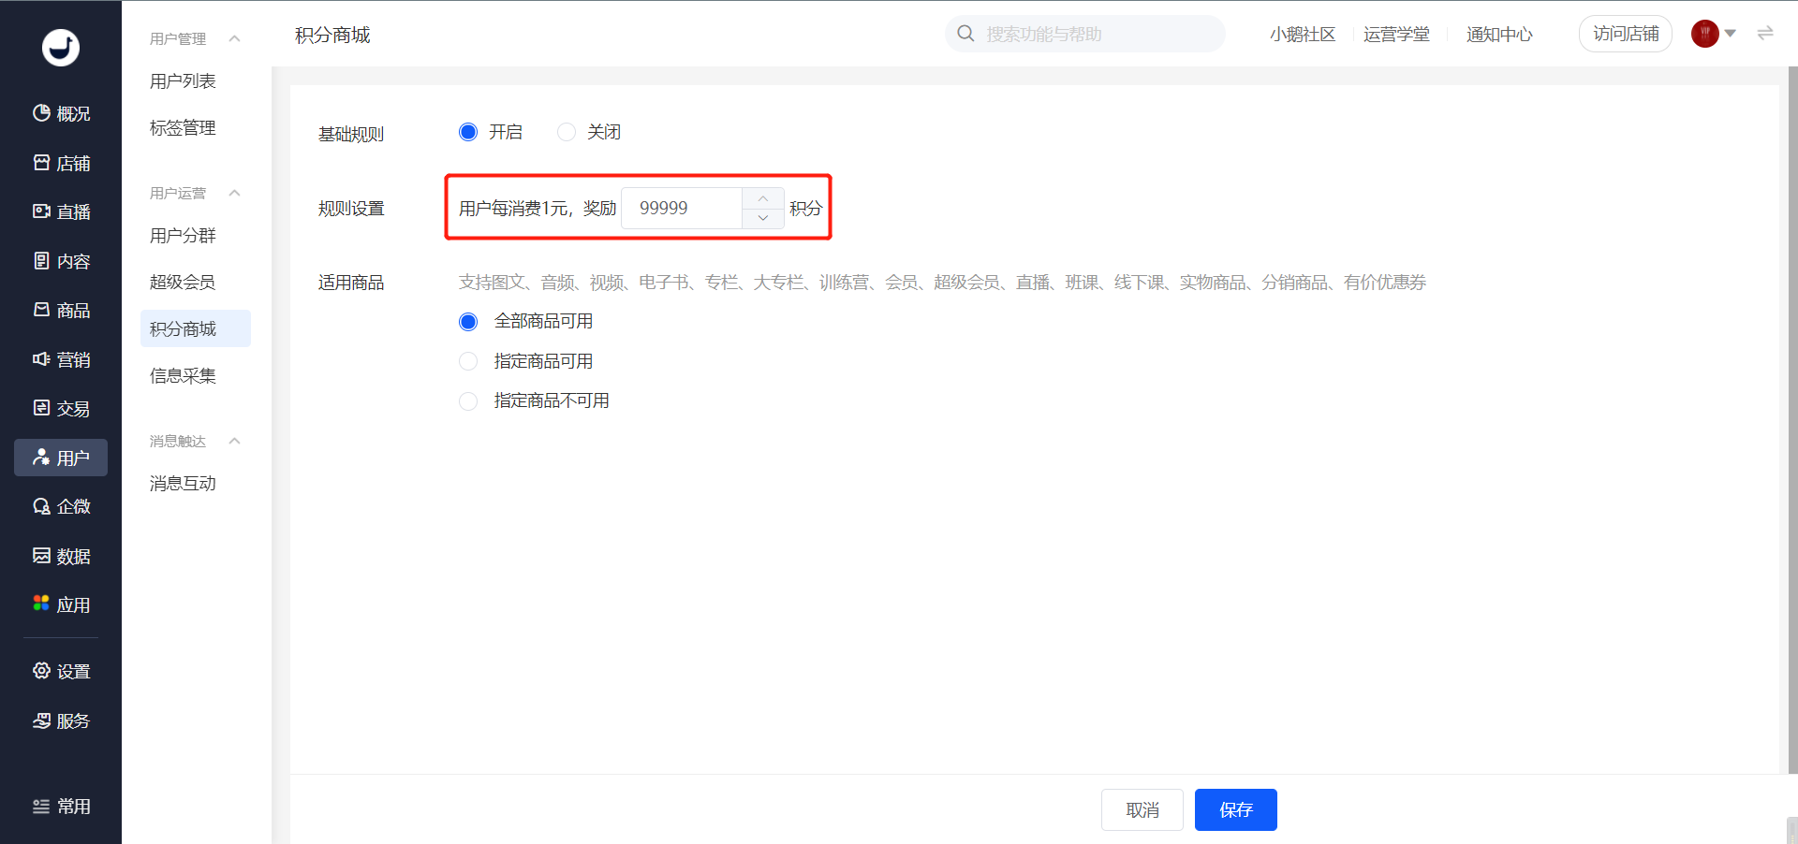The height and width of the screenshot is (844, 1798).
Task: Collapse the 用户运营 menu group
Action: 235,193
